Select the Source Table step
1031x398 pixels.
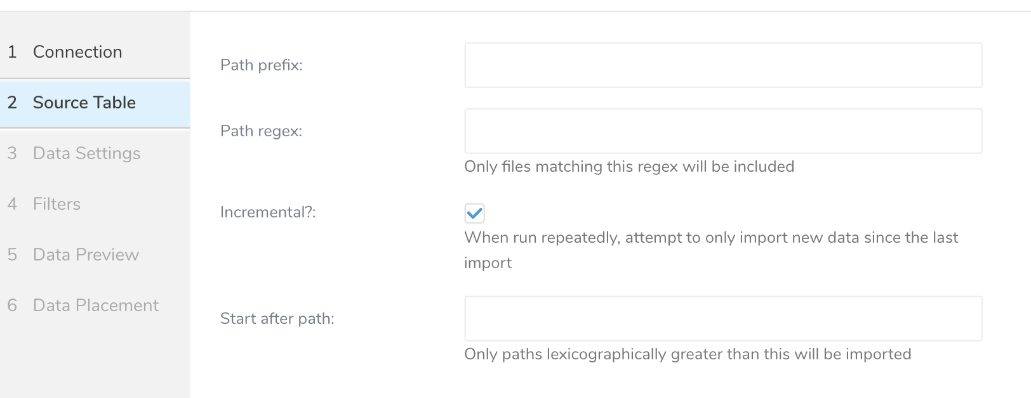[84, 103]
